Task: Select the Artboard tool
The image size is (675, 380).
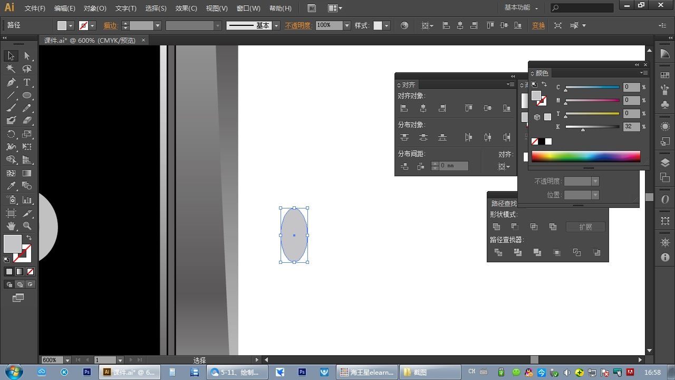Action: pyautogui.click(x=11, y=213)
